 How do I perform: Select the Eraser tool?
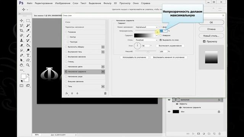pyautogui.click(x=21, y=45)
